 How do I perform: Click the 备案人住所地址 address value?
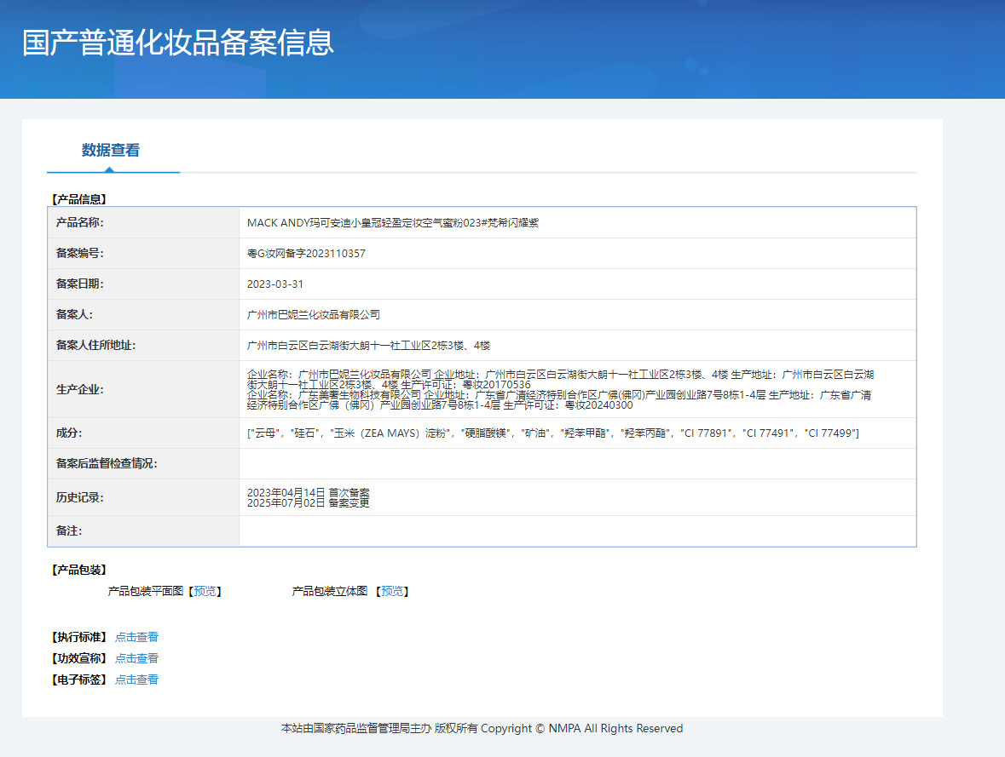[368, 346]
